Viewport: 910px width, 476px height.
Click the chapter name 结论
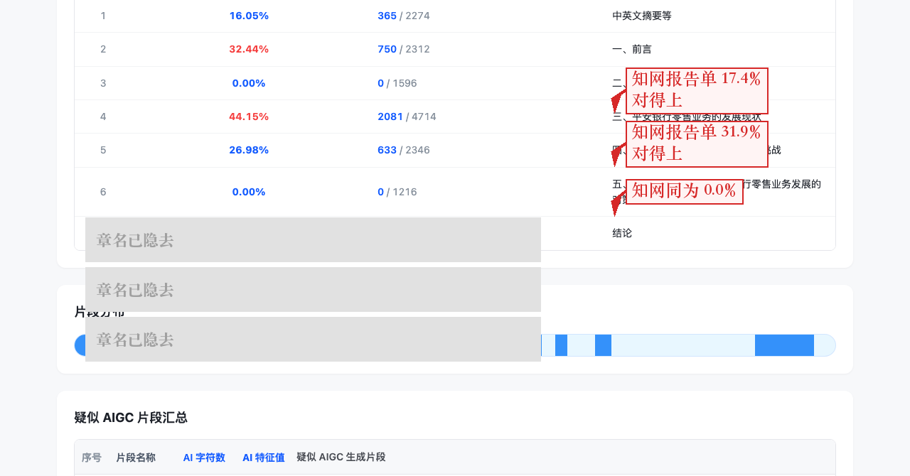pyautogui.click(x=622, y=233)
